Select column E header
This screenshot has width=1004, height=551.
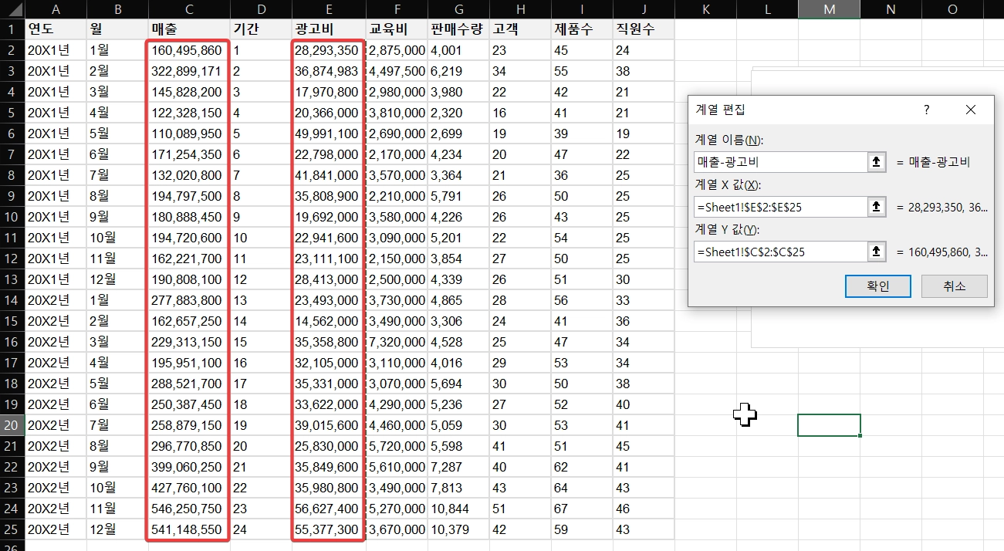tap(328, 9)
